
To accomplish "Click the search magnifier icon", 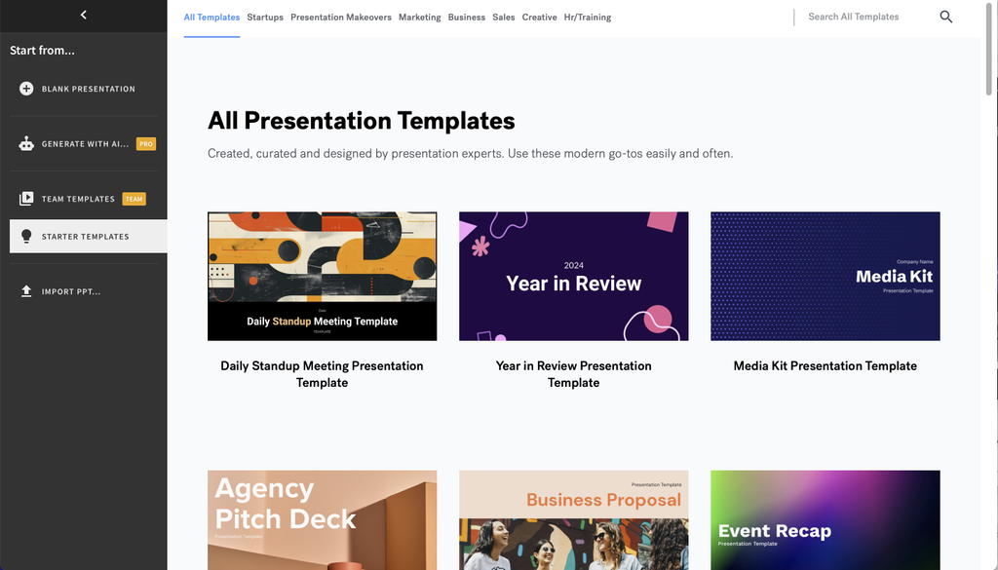I will click(944, 17).
